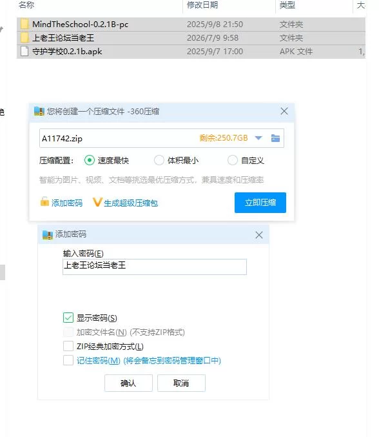Click the 守护学校0.2.1b.apk file icon
This screenshot has width=379, height=437.
(x=24, y=51)
